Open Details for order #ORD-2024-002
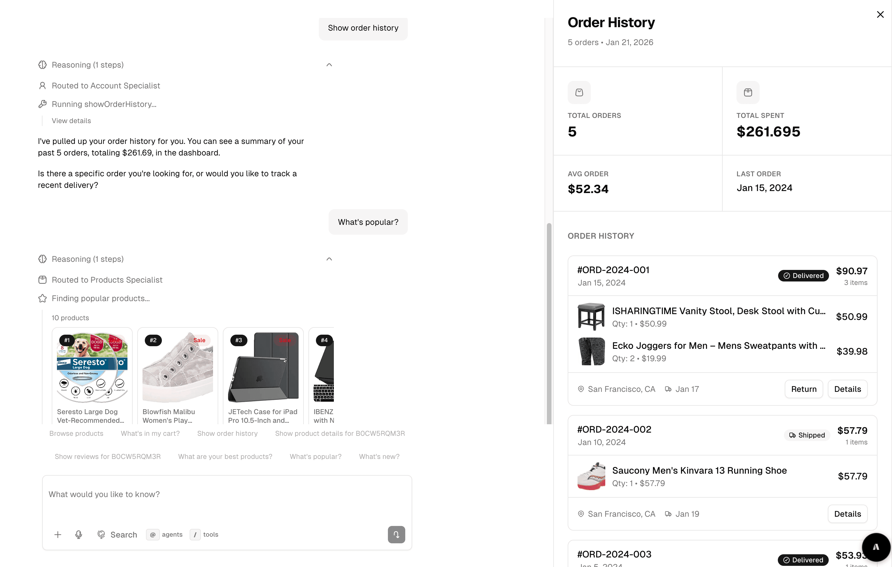892x567 pixels. tap(847, 514)
